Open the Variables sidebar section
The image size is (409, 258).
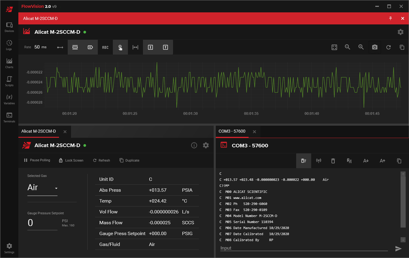click(9, 99)
